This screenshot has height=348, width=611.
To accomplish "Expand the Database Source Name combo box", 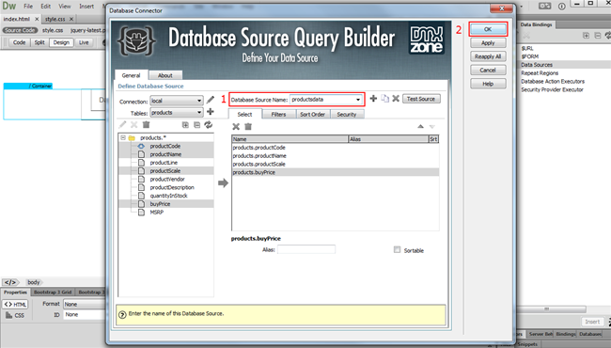I will tap(358, 100).
